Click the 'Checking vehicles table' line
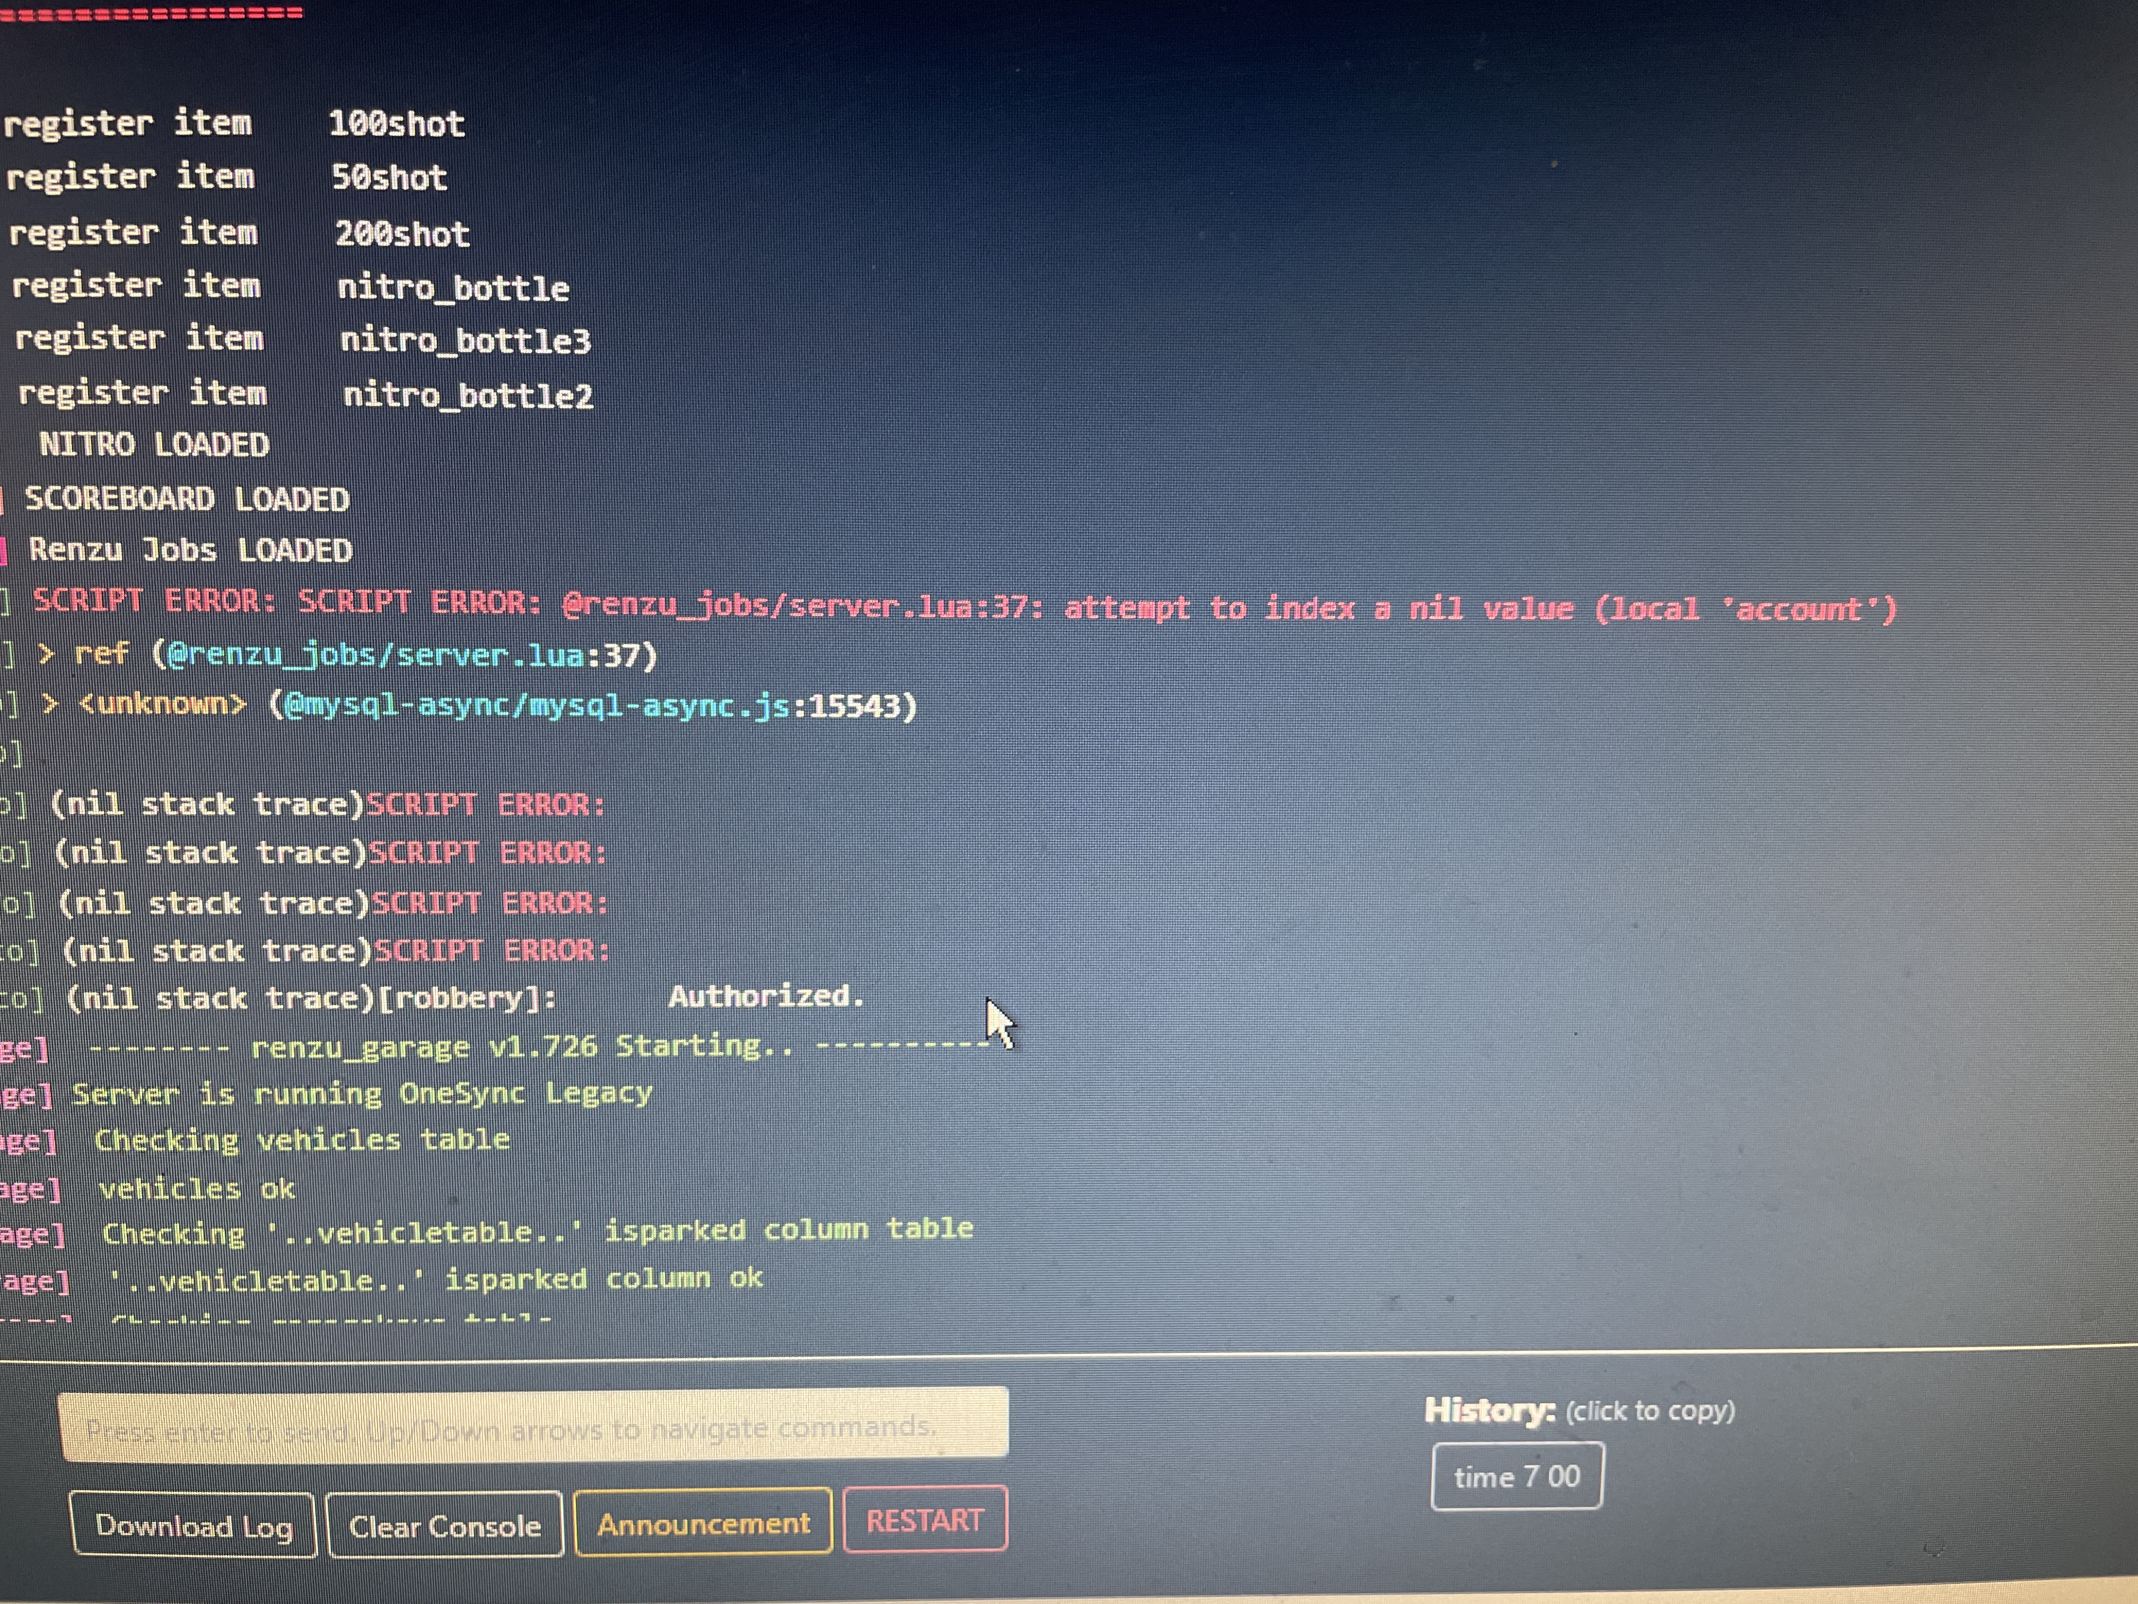This screenshot has height=1604, width=2138. click(x=302, y=1140)
